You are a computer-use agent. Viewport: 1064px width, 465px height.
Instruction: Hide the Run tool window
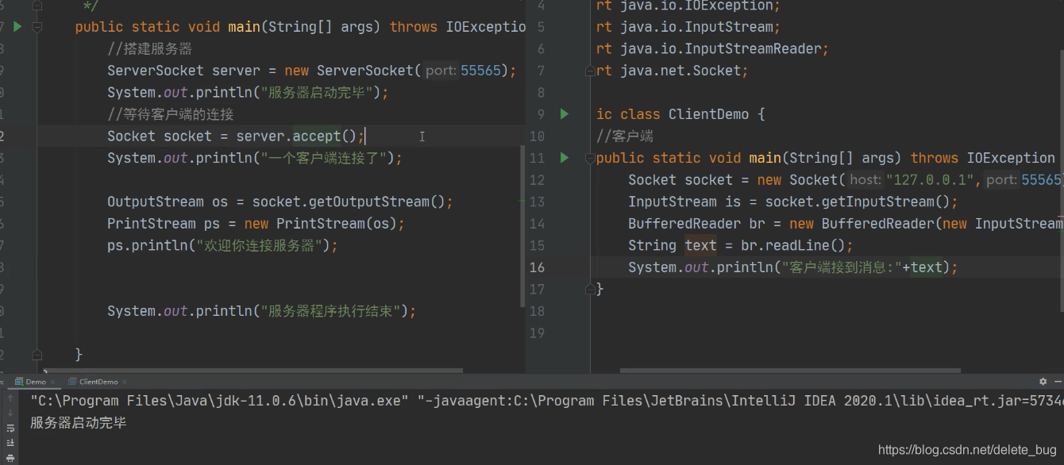pos(1056,382)
